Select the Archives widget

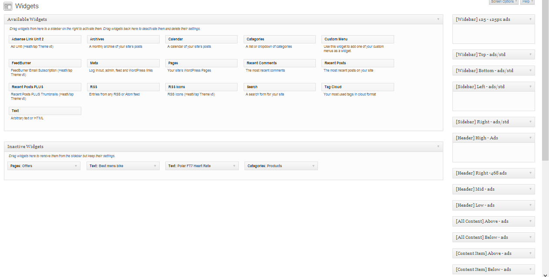[x=123, y=40]
